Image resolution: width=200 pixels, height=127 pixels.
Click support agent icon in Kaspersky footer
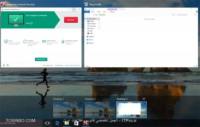pos(8,65)
